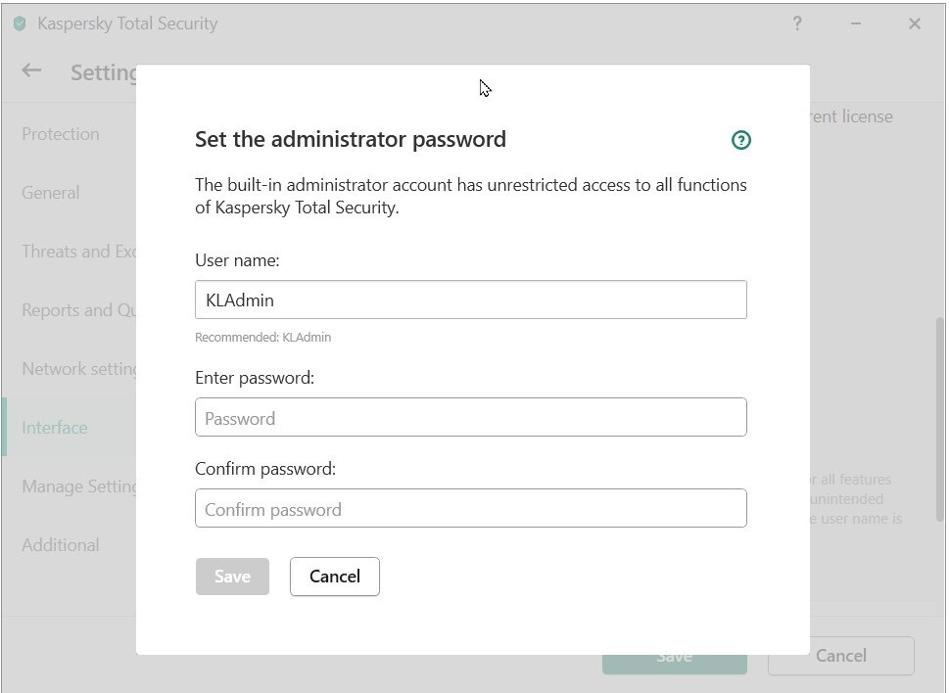Open the General settings section
Image resolution: width=949 pixels, height=693 pixels.
point(51,193)
